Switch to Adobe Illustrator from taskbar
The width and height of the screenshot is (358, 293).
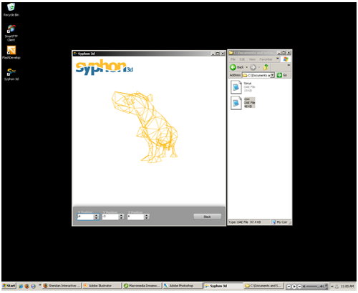point(102,286)
